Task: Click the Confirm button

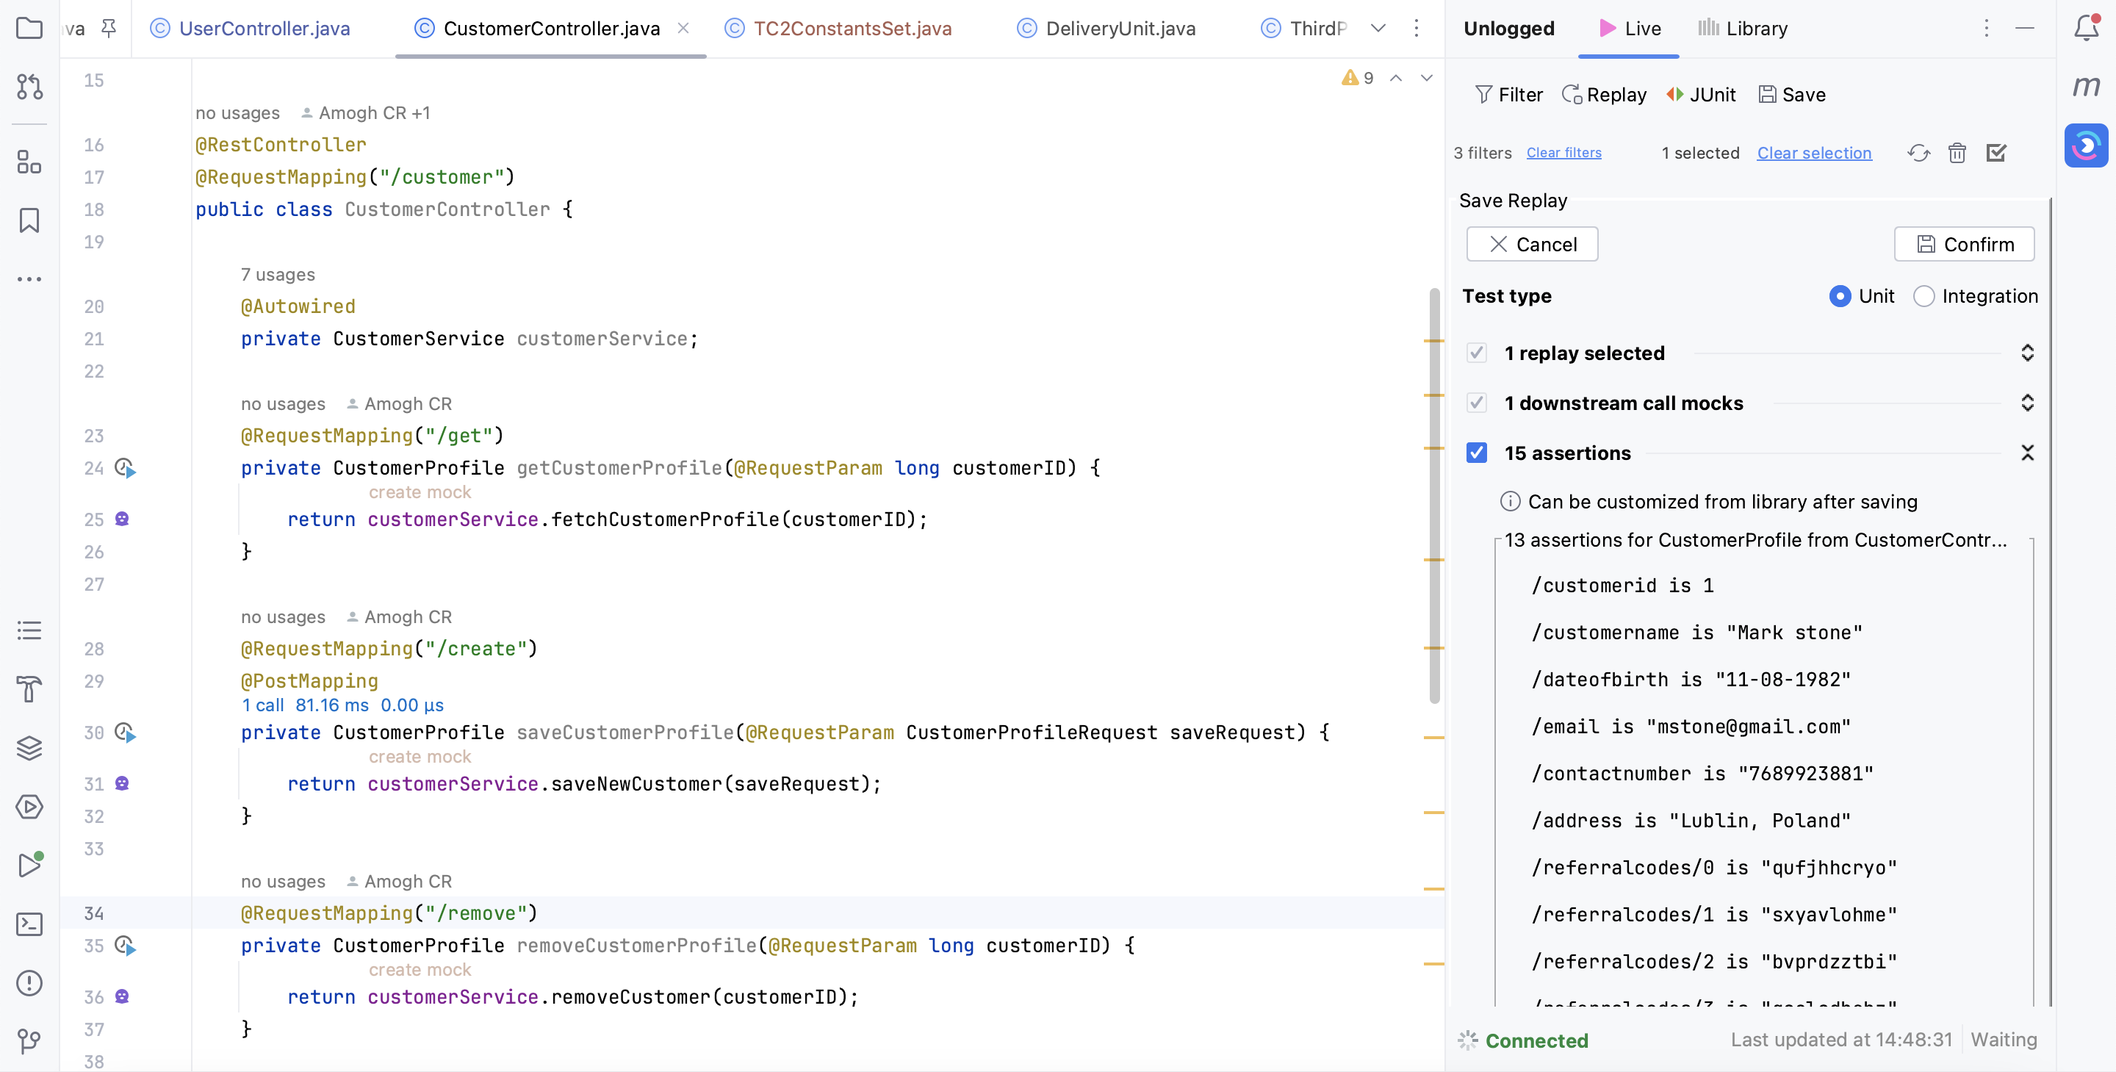Action: pyautogui.click(x=1963, y=245)
